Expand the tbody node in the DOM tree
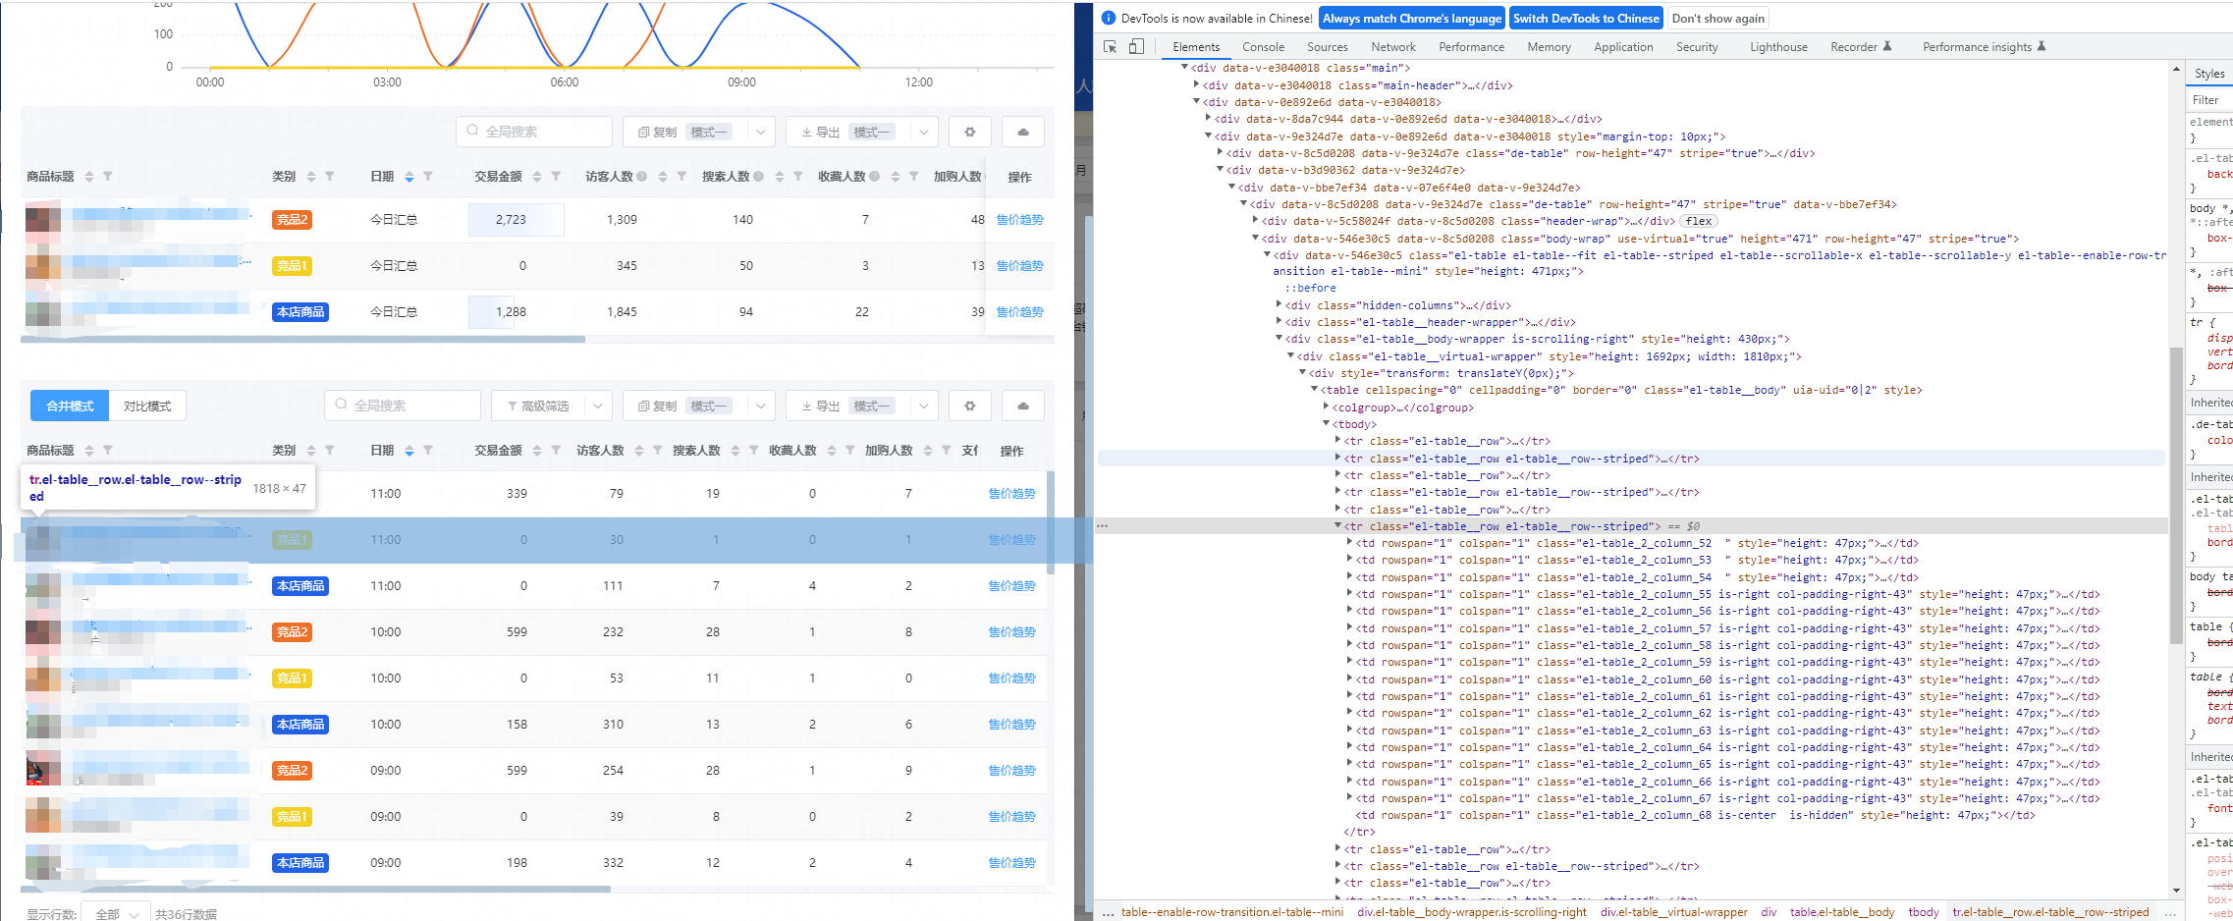2233x921 pixels. pos(1326,424)
